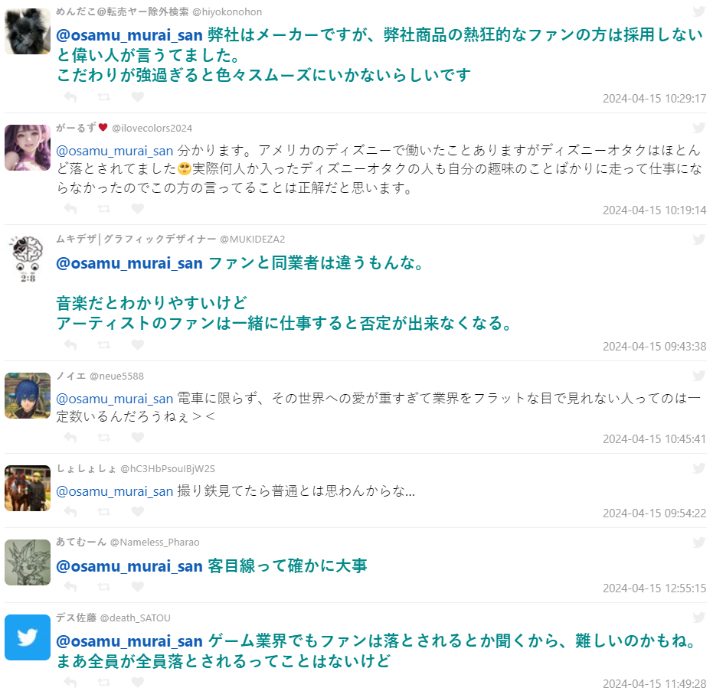Open the @osamu_murai_san mention in Disney tweet
The image size is (713, 691).
[115, 151]
